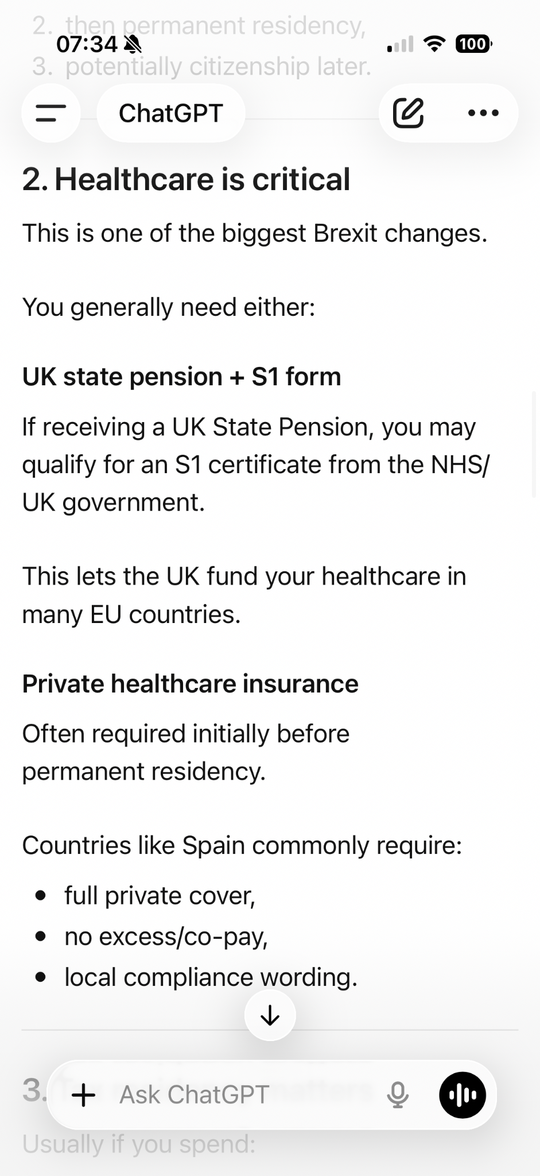The image size is (540, 1176).
Task: Open the three-dot more options menu
Action: 483,113
